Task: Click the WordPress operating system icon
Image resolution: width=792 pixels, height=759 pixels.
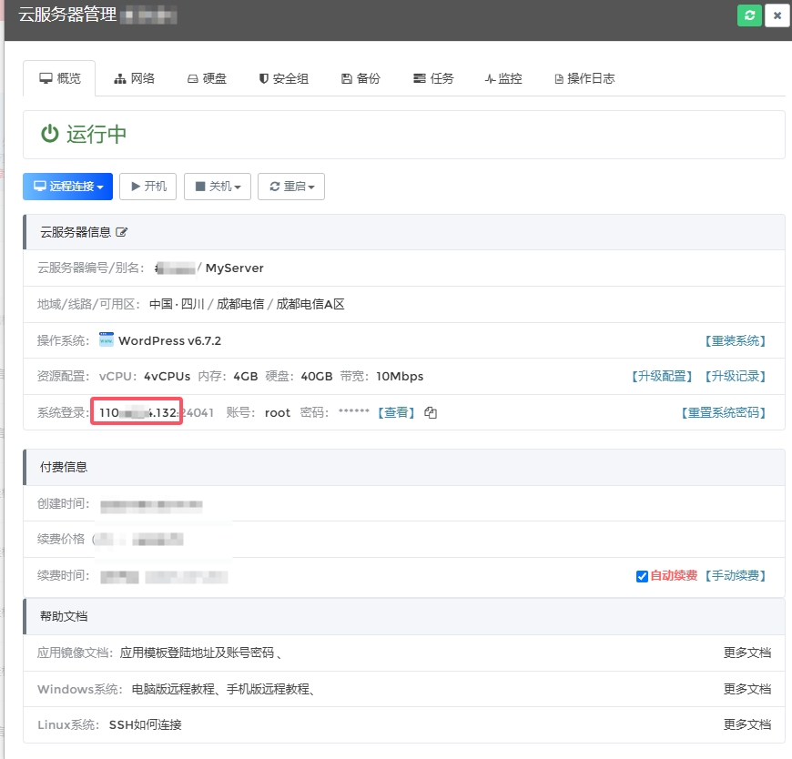Action: (x=107, y=340)
